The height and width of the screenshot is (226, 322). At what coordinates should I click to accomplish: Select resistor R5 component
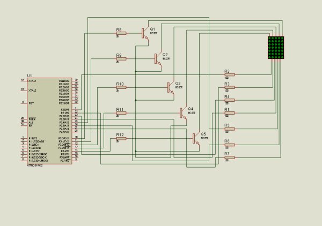point(230,129)
